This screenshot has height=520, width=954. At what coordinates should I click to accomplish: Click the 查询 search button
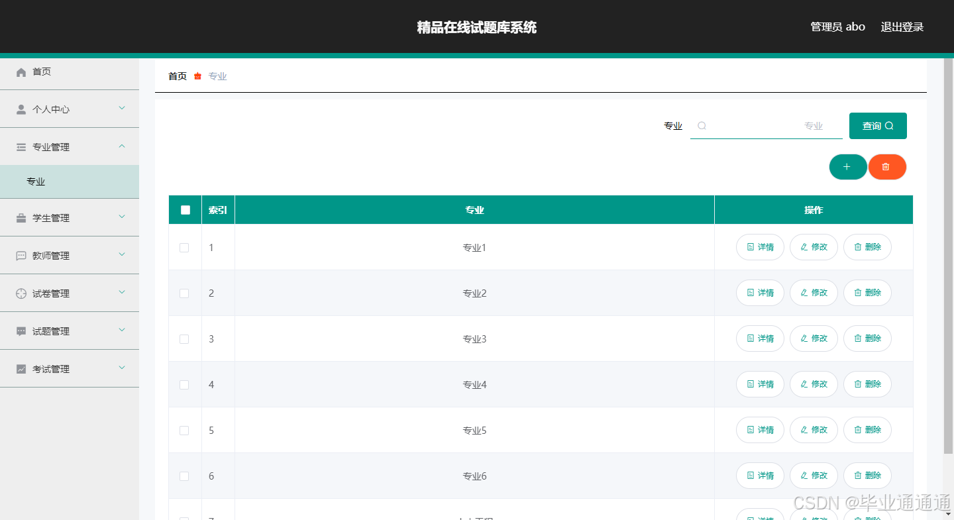coord(878,126)
